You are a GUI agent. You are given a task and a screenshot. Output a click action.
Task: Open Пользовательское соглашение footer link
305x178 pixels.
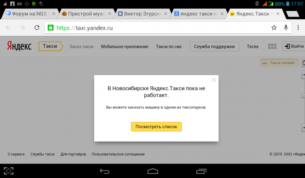click(x=118, y=154)
